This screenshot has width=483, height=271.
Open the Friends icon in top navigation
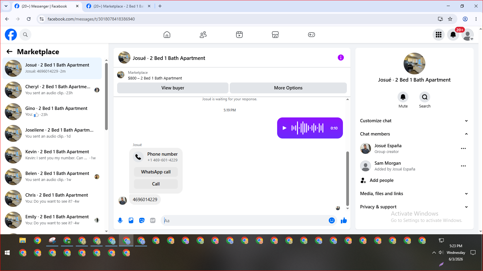(x=203, y=35)
